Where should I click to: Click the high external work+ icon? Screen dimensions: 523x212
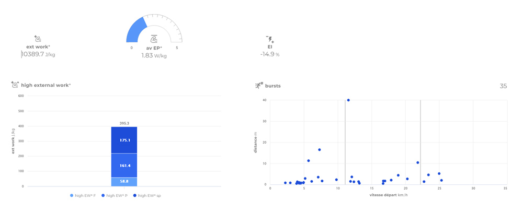15,85
